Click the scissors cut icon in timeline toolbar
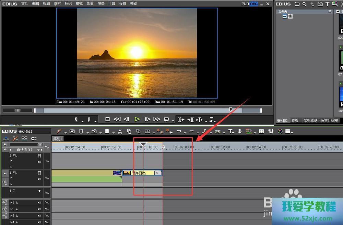Image resolution: width=343 pixels, height=225 pixels. pos(120,131)
